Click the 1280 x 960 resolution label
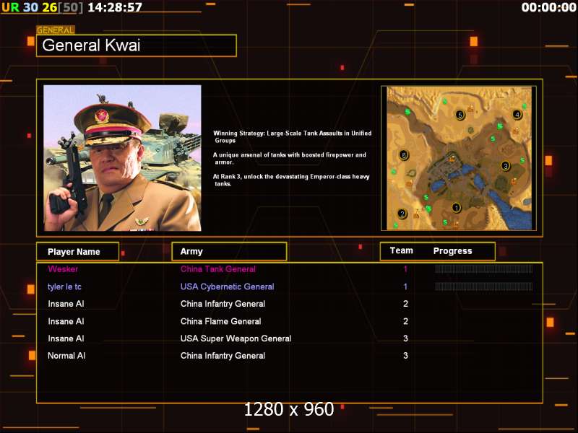Screen dimensions: 578x433 coord(289,409)
